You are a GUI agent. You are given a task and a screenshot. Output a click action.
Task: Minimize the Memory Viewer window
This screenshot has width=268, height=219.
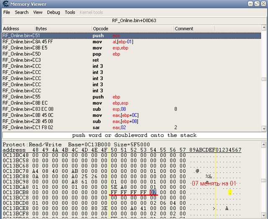[250, 4]
